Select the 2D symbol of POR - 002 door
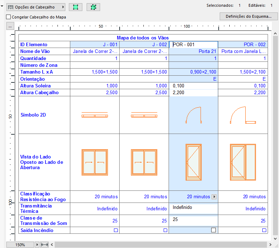The image size is (279, 248). (x=243, y=115)
